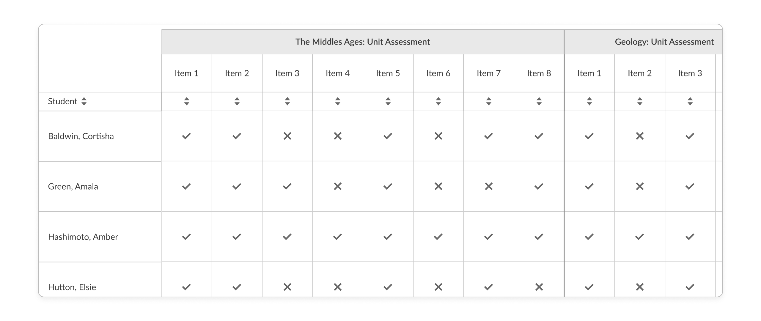Screen dimensions: 761x321
Task: Click Hashimoto's checkmark on Geology Item 1
Action: (589, 237)
